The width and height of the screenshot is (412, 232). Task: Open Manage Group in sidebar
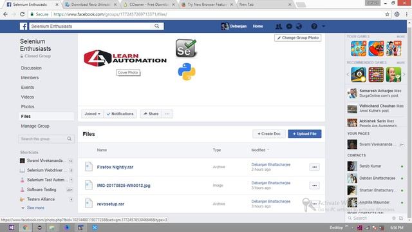[35, 126]
